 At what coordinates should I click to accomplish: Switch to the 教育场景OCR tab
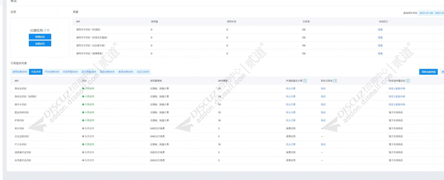125,72
